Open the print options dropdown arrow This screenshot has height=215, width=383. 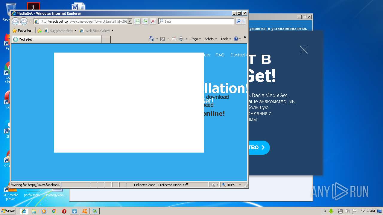pyautogui.click(x=186, y=39)
